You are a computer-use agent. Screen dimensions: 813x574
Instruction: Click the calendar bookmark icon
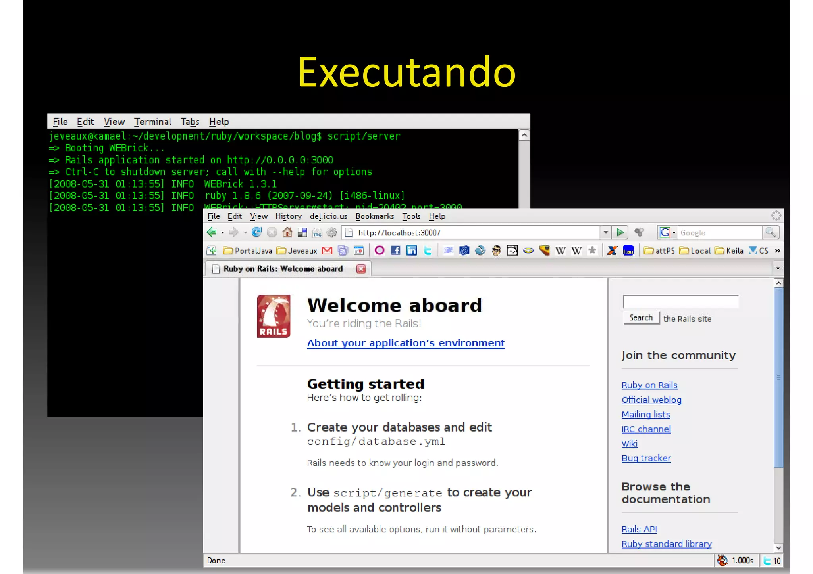pos(358,251)
